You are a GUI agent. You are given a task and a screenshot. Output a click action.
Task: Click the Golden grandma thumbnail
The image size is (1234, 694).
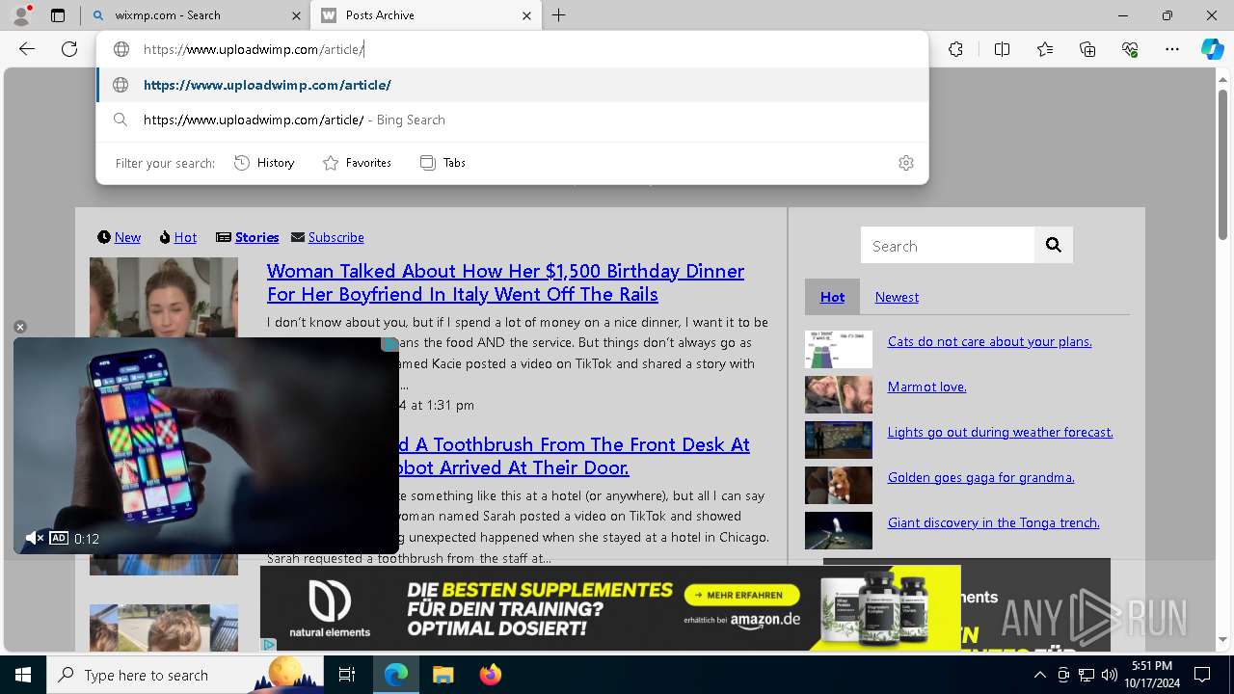(839, 486)
